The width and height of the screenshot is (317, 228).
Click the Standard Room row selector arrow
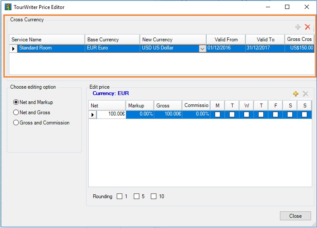[x=13, y=49]
